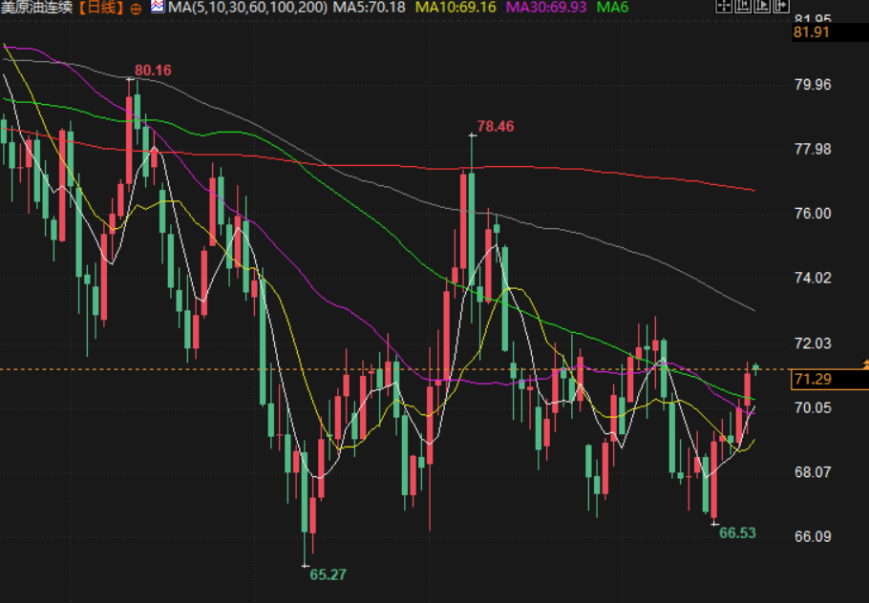Click the 66.53 recent low label
869x603 pixels.
coord(736,532)
